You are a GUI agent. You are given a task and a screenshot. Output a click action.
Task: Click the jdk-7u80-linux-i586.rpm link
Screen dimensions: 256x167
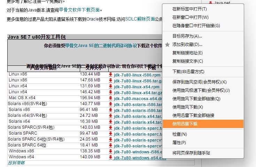137,75
